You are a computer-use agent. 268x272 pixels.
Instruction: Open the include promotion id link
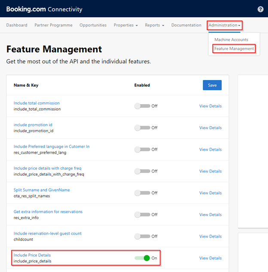point(33,125)
